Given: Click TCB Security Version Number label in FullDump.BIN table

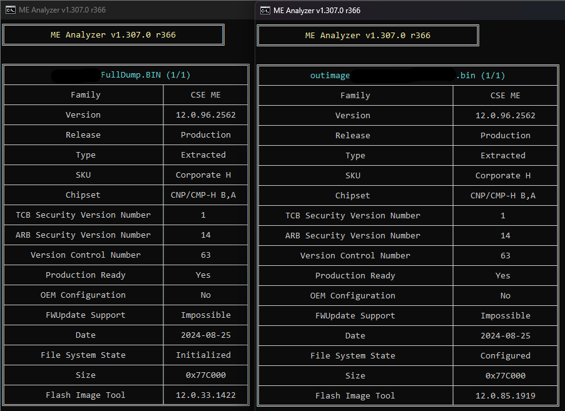Looking at the screenshot, I should click(x=83, y=215).
